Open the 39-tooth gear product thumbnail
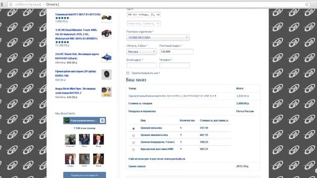 tap(106, 75)
